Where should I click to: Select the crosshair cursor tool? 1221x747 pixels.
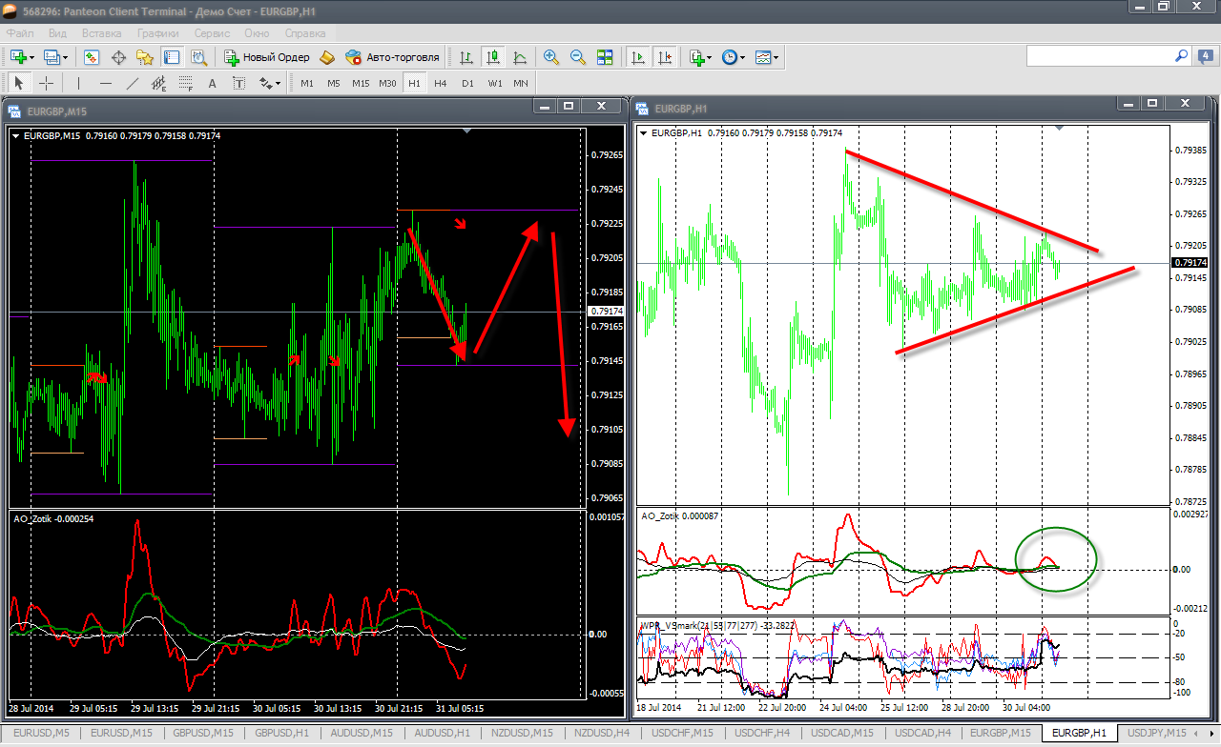point(46,83)
